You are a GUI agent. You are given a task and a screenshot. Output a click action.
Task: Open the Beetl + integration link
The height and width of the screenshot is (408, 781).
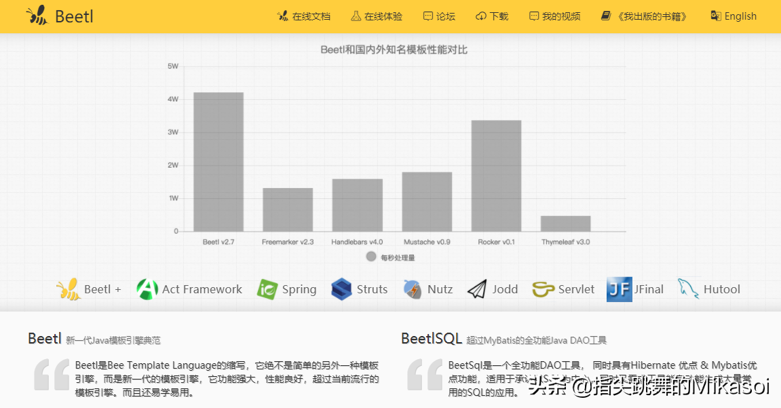pyautogui.click(x=102, y=289)
